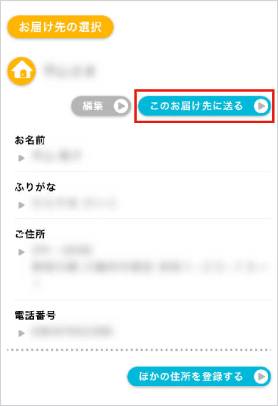
Task: Click blurred recipient name beside house icon
Action: (x=70, y=70)
